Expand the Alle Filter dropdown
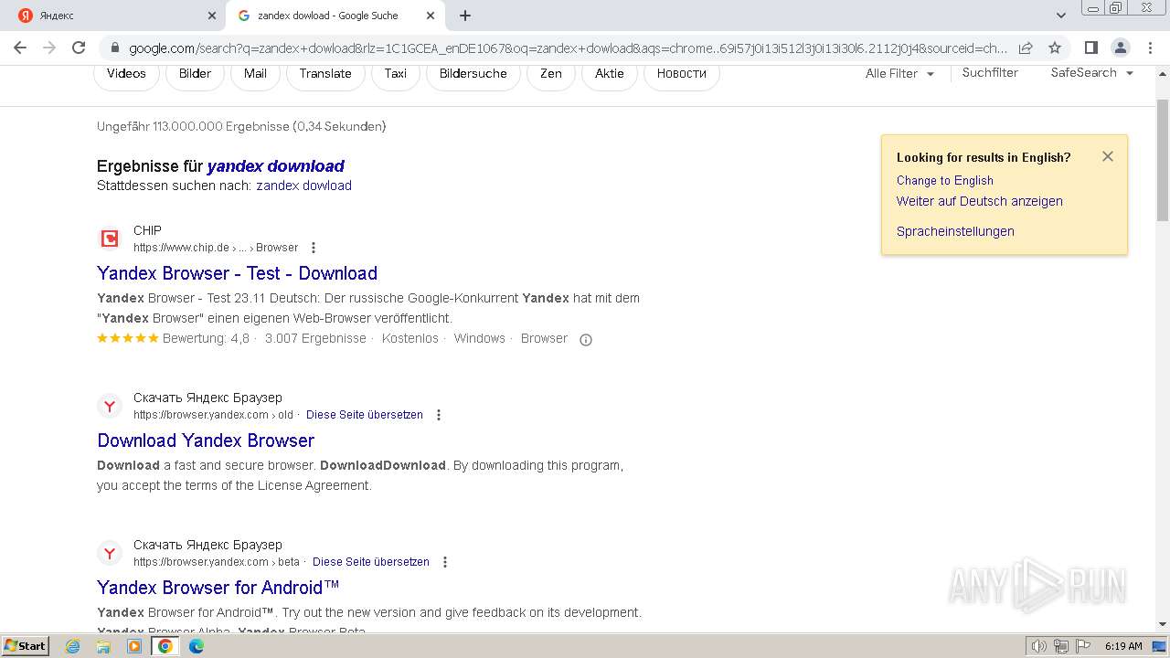The image size is (1170, 658). click(x=899, y=73)
